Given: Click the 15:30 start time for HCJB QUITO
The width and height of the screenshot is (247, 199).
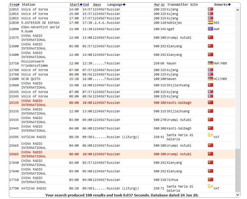Looking at the screenshot, I should pyautogui.click(x=74, y=79).
